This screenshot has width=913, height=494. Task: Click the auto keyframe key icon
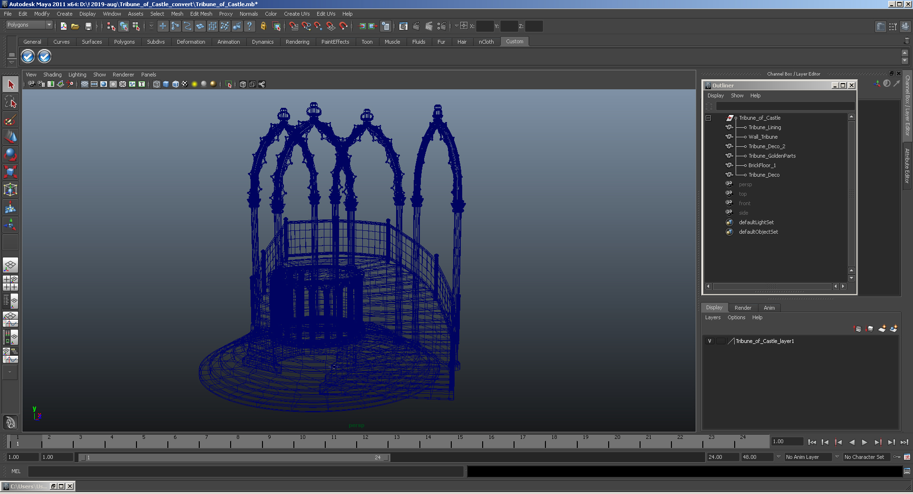click(897, 457)
